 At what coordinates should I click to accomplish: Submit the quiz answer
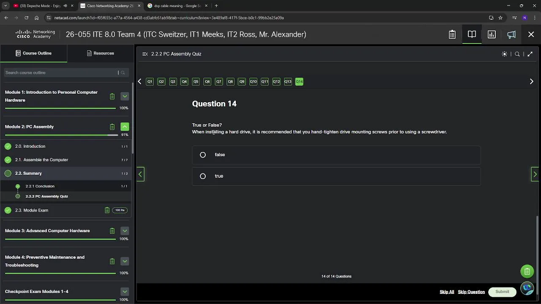[x=502, y=292]
